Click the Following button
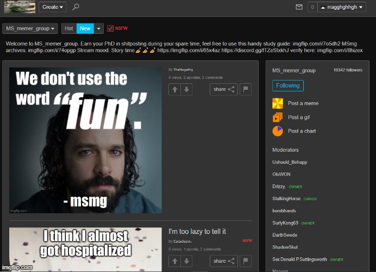The height and width of the screenshot is (272, 376). 288,86
